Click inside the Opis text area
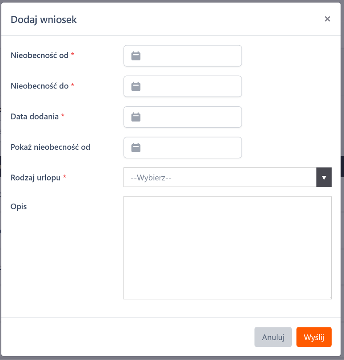Viewport: 344px width, 360px height. point(227,248)
